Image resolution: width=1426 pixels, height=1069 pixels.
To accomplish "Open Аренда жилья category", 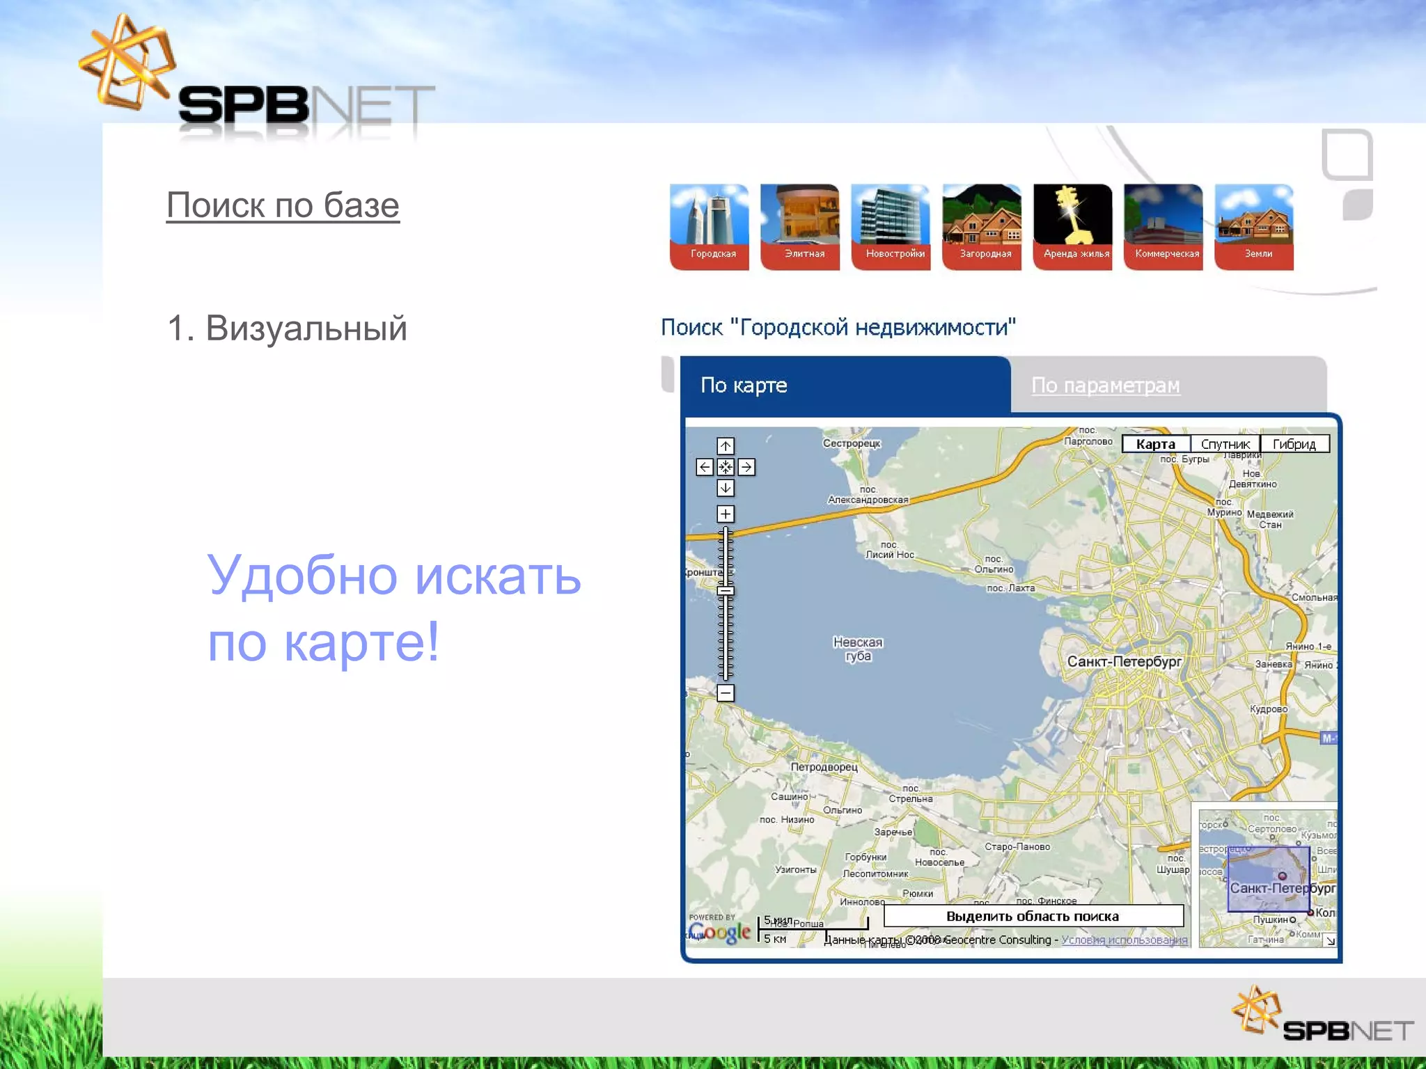I will 1073,227.
